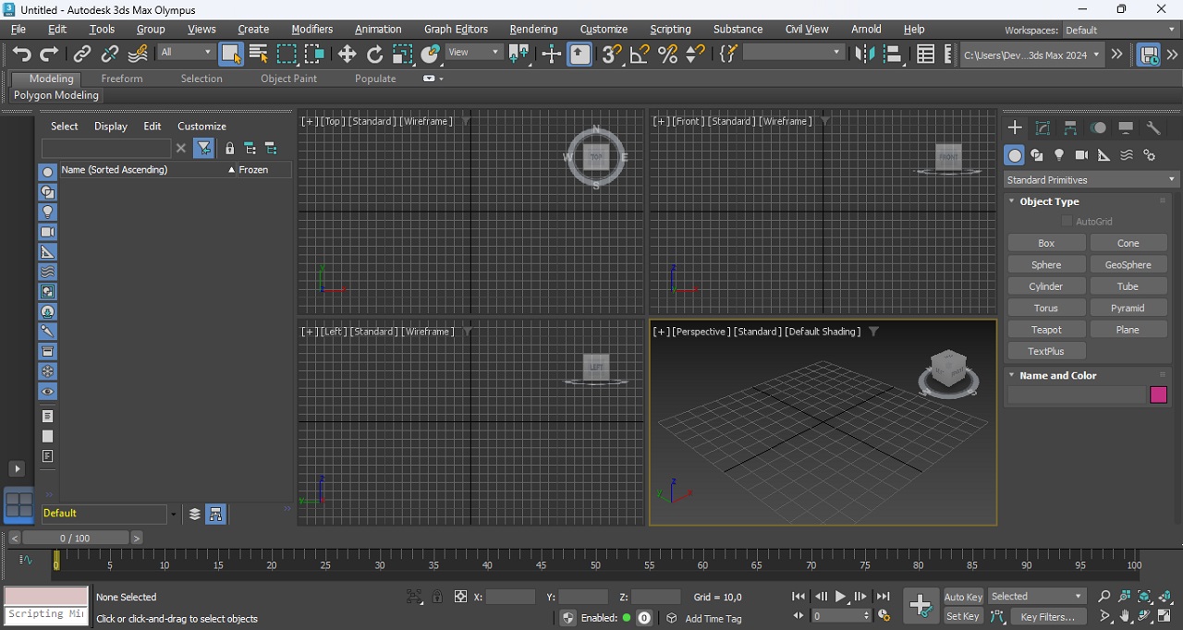The width and height of the screenshot is (1183, 630).
Task: Click the Key Filters button
Action: [1047, 617]
